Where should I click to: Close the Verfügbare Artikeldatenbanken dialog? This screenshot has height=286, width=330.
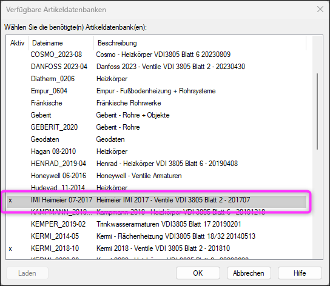coord(320,9)
